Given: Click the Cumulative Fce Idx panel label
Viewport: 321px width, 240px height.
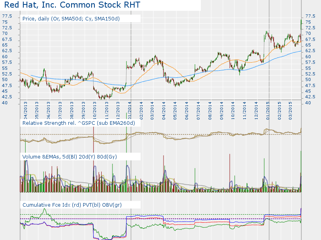Looking at the screenshot, I should (72, 205).
